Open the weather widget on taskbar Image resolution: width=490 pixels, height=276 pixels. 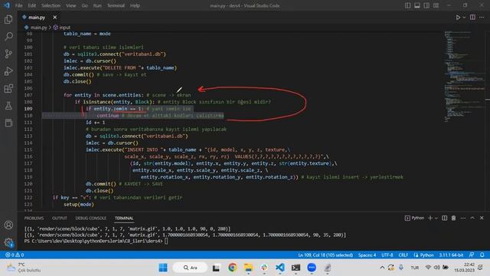(24, 268)
